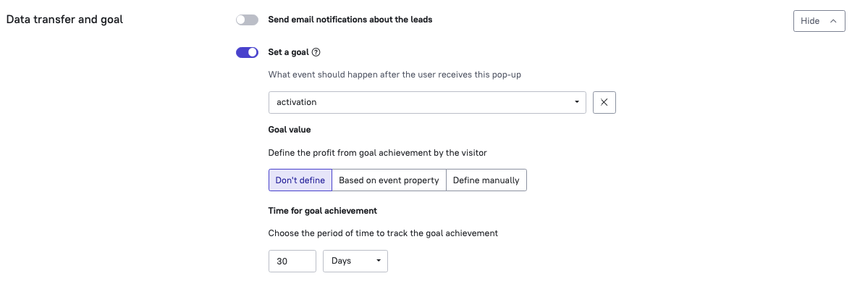Choose Based on event property option
Screen dimensions: 852x297
[x=389, y=180]
